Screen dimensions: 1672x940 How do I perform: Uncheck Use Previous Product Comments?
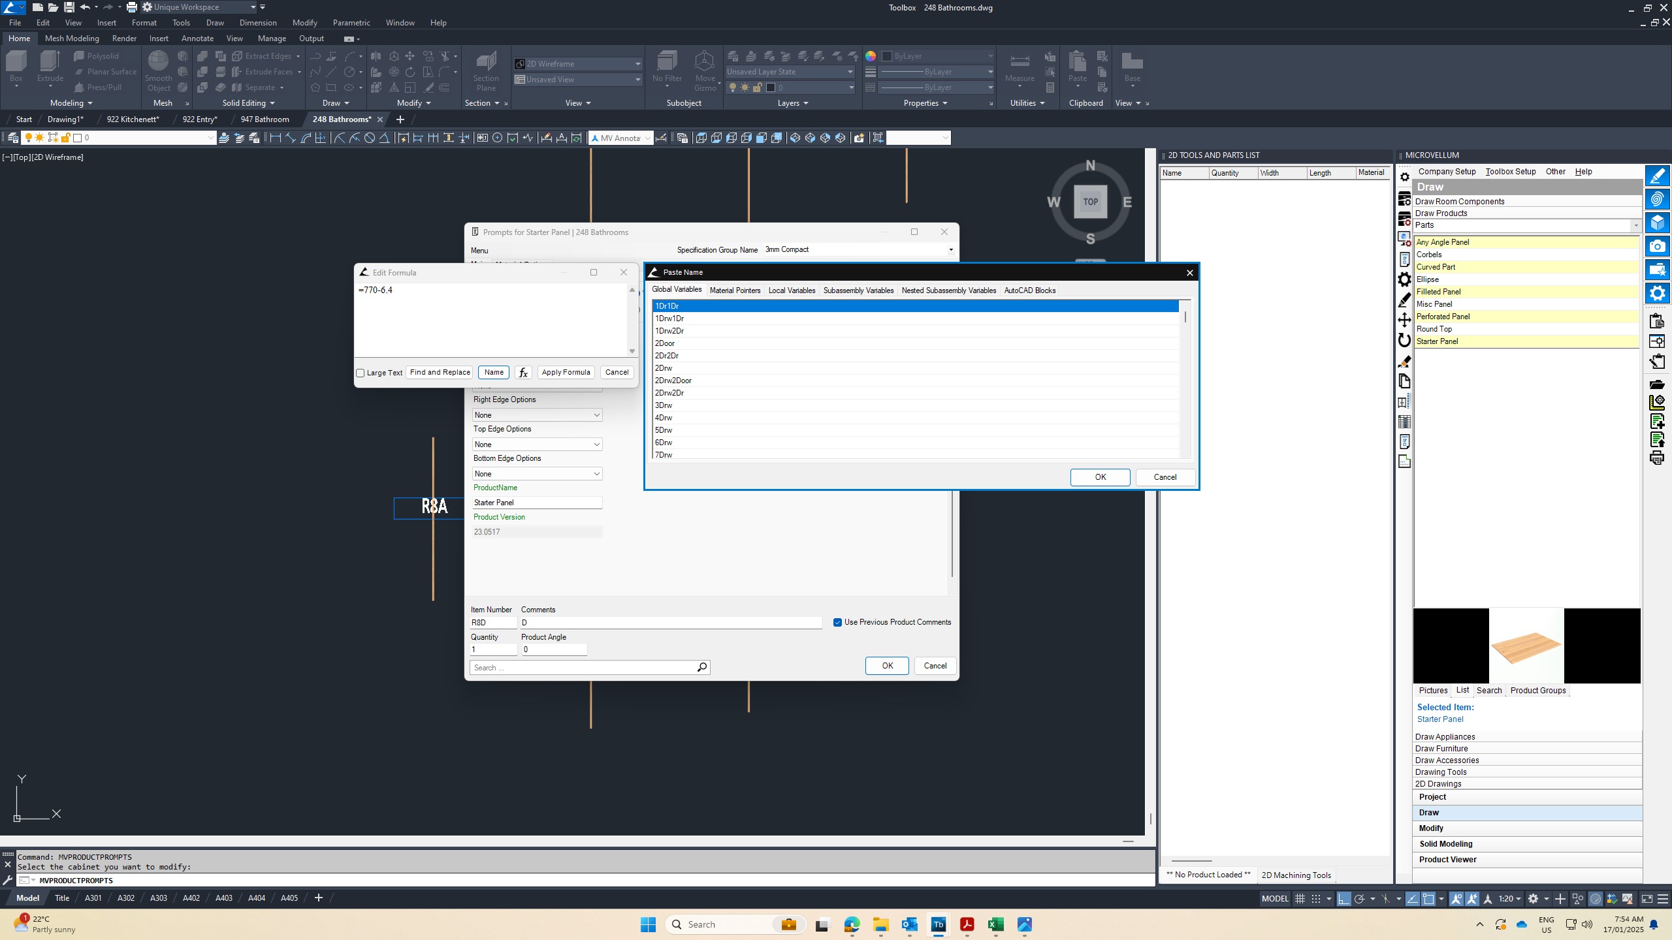click(x=837, y=622)
